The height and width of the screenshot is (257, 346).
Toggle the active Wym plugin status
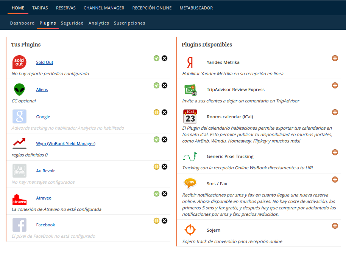[x=156, y=139]
